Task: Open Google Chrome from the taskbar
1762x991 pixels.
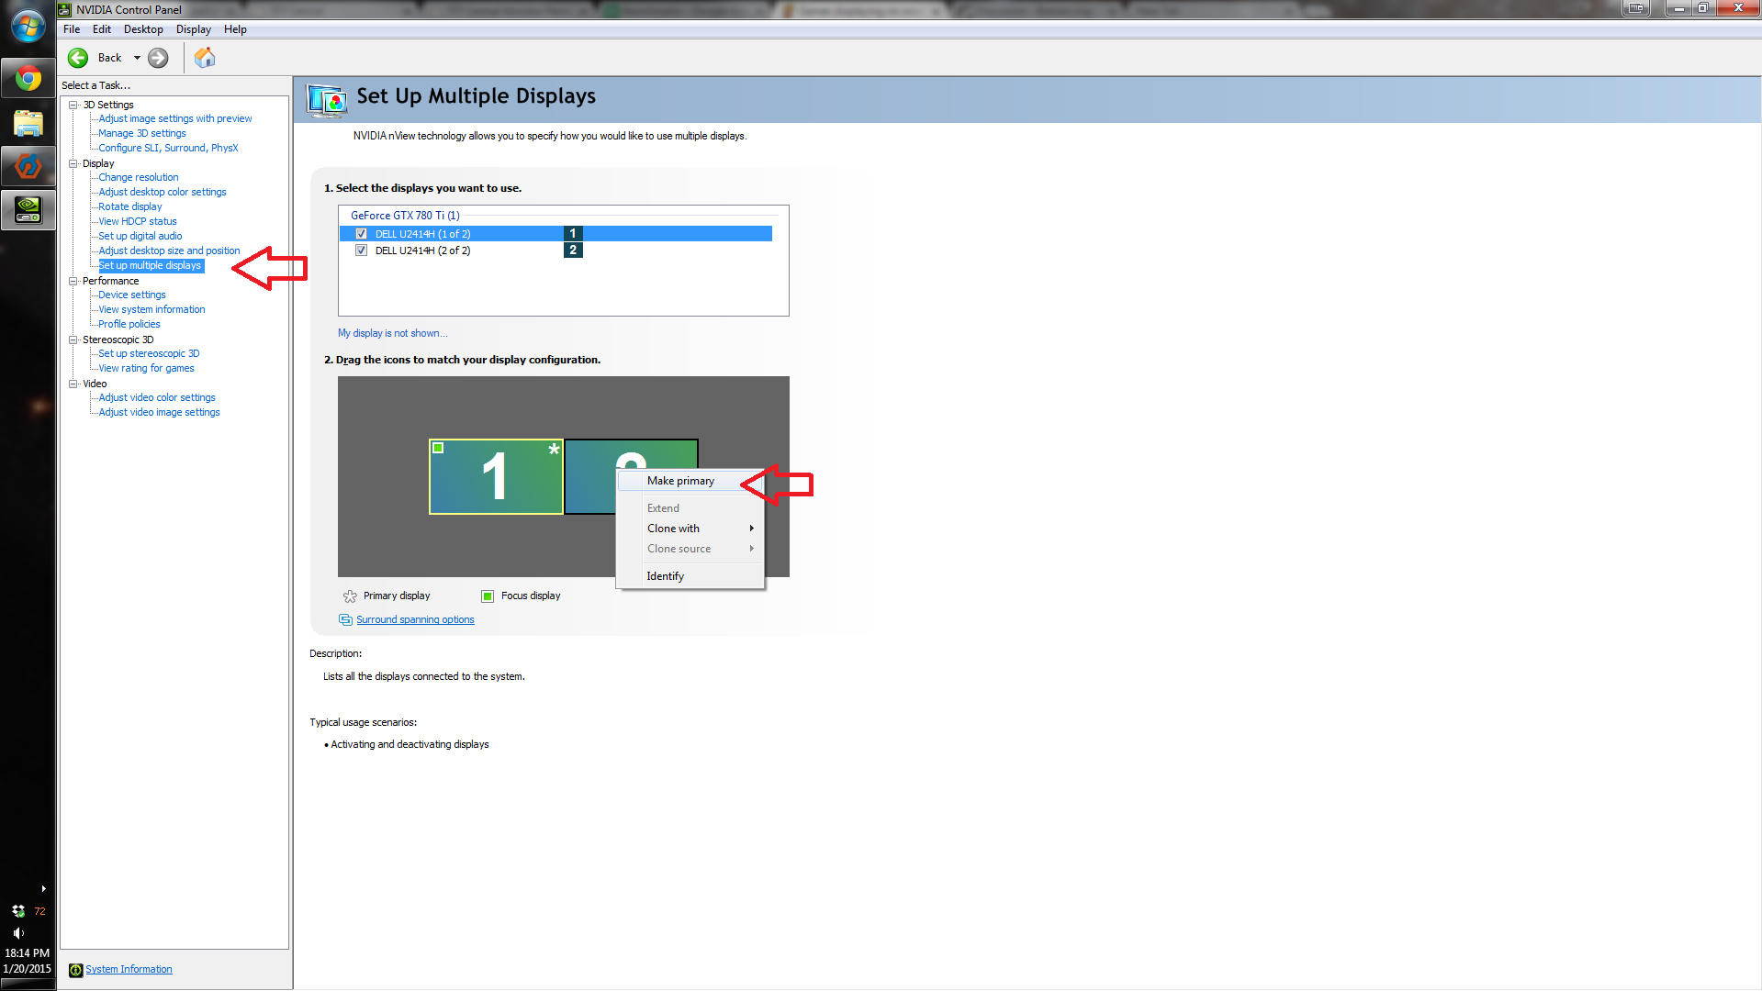Action: (x=28, y=79)
